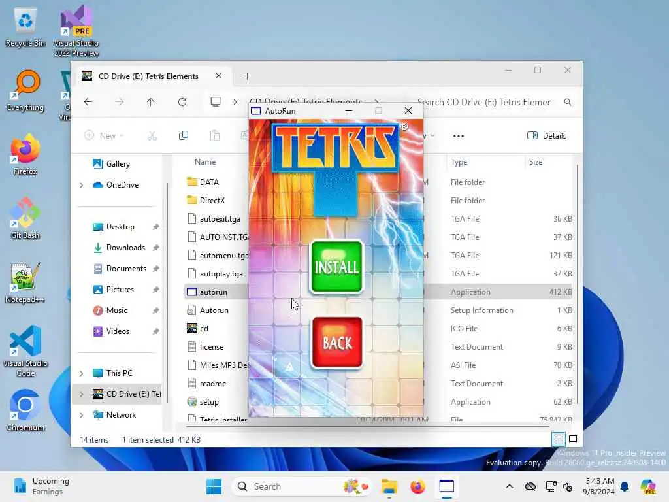
Task: Open Git Bash desktop icon
Action: click(25, 218)
